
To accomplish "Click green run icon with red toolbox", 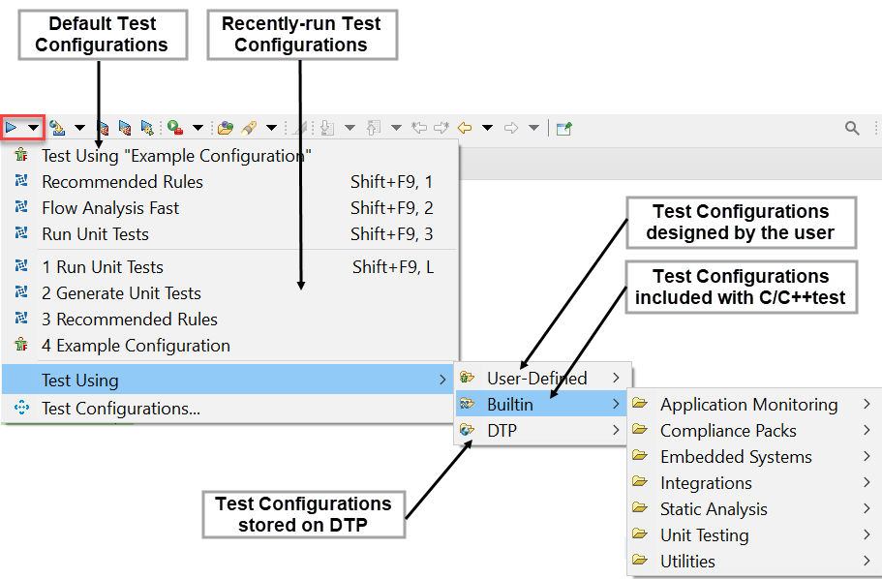I will [175, 129].
